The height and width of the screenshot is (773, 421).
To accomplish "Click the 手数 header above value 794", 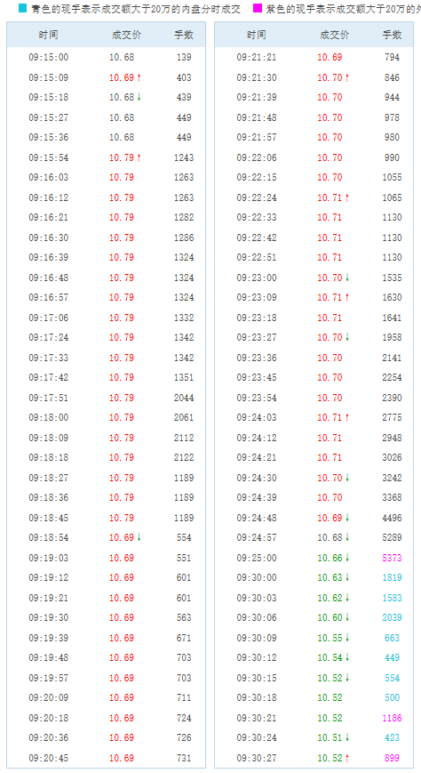I will (392, 35).
